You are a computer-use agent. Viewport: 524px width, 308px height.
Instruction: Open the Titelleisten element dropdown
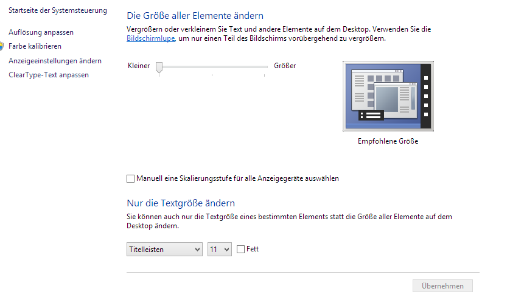pyautogui.click(x=164, y=250)
